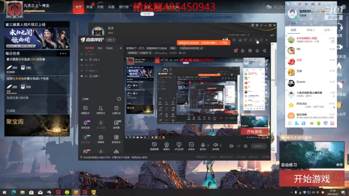Click the record video icon beside settings
The image size is (349, 196).
[232, 146]
